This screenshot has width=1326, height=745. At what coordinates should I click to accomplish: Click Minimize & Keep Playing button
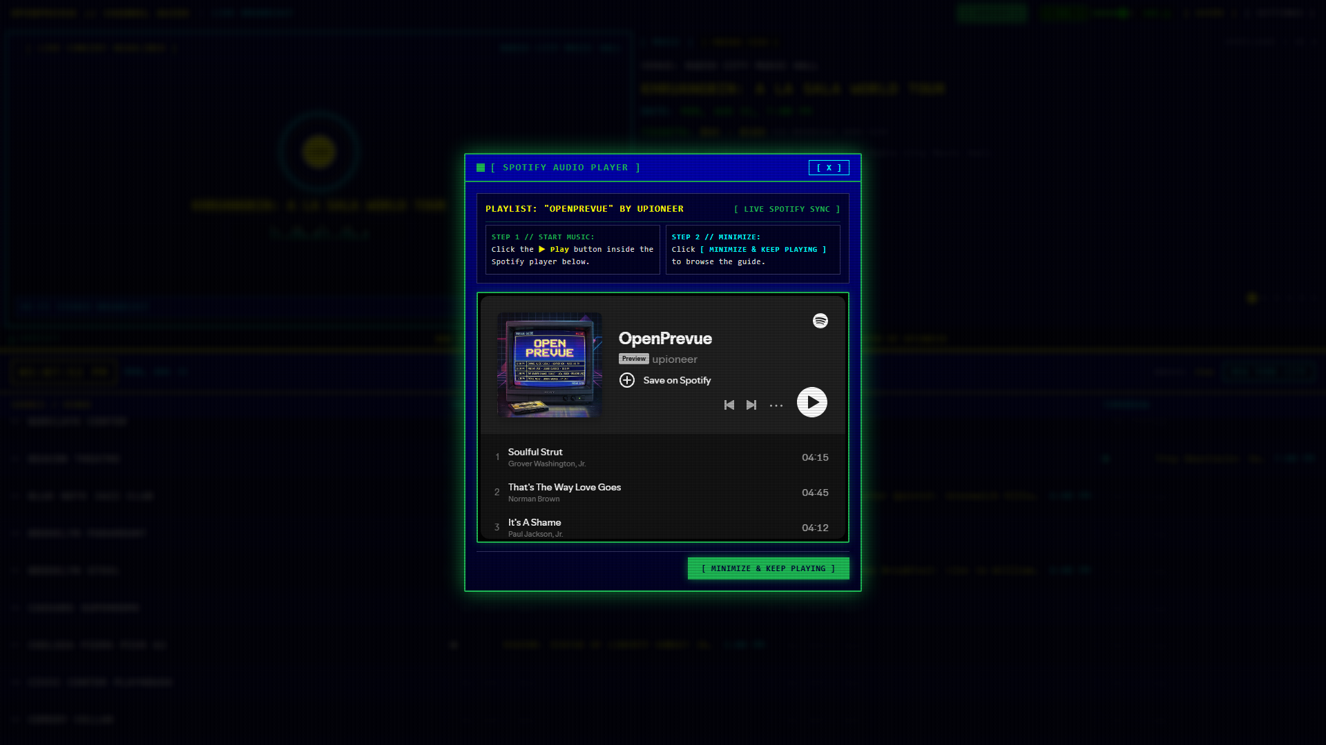[769, 568]
